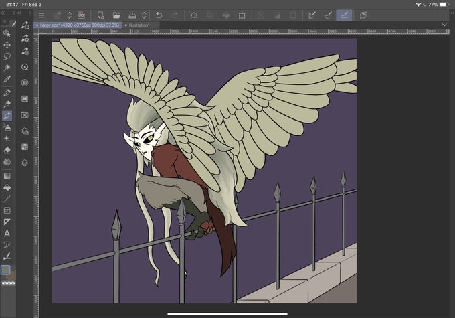Select the Eyedropper tool
The width and height of the screenshot is (455, 318).
(x=7, y=79)
